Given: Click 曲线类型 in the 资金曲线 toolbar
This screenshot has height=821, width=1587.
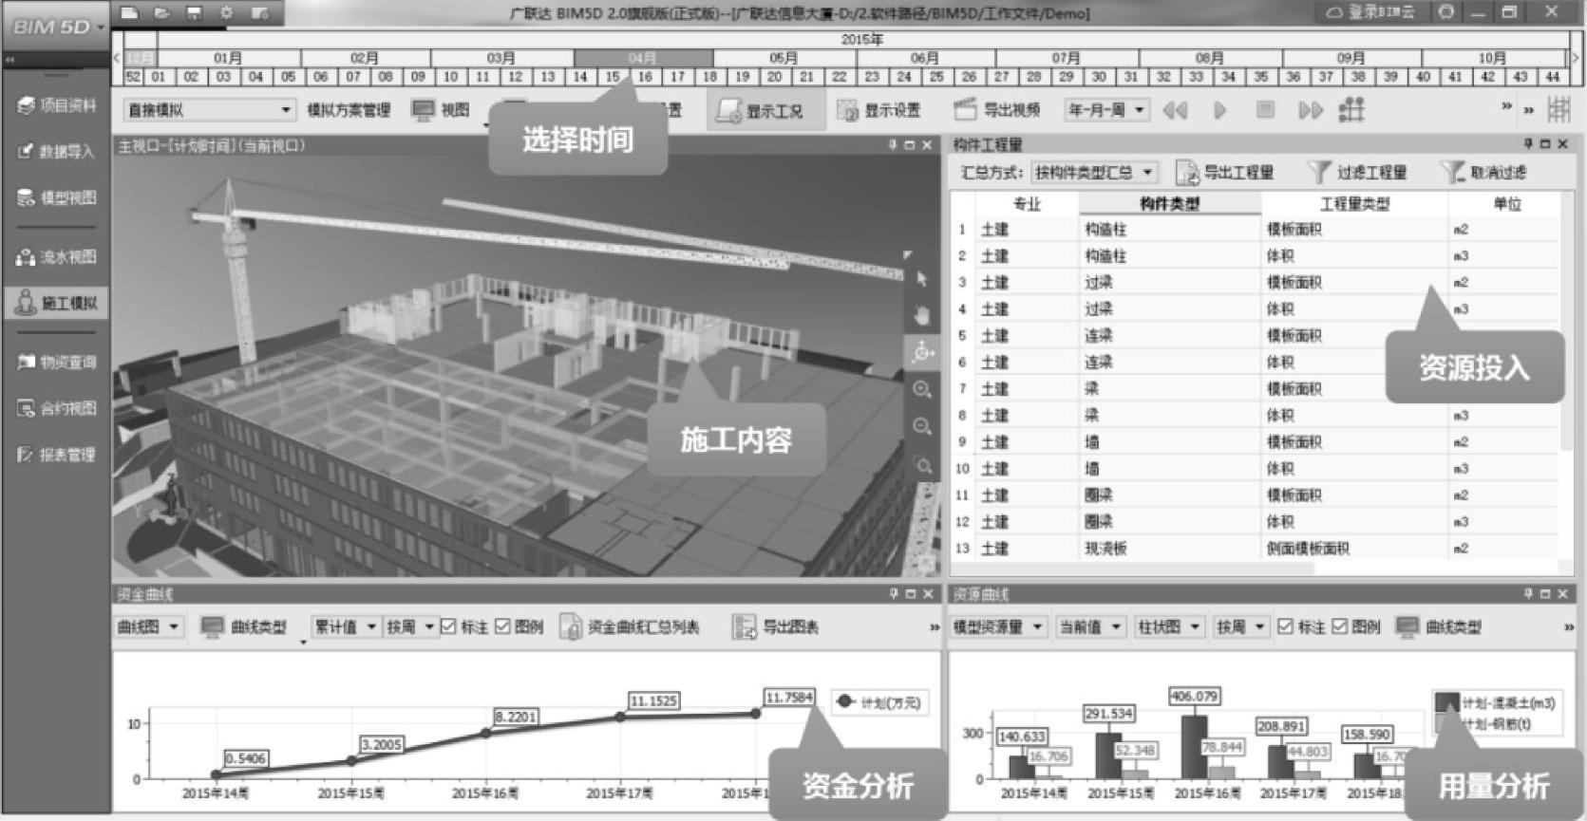Looking at the screenshot, I should point(244,626).
